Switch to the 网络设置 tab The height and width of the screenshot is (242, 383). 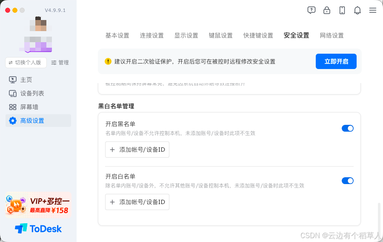tap(332, 35)
